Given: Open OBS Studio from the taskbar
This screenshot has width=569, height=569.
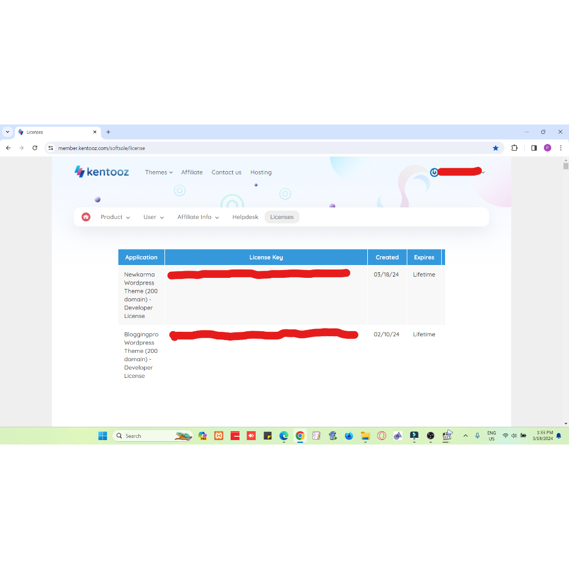Looking at the screenshot, I should pos(431,436).
